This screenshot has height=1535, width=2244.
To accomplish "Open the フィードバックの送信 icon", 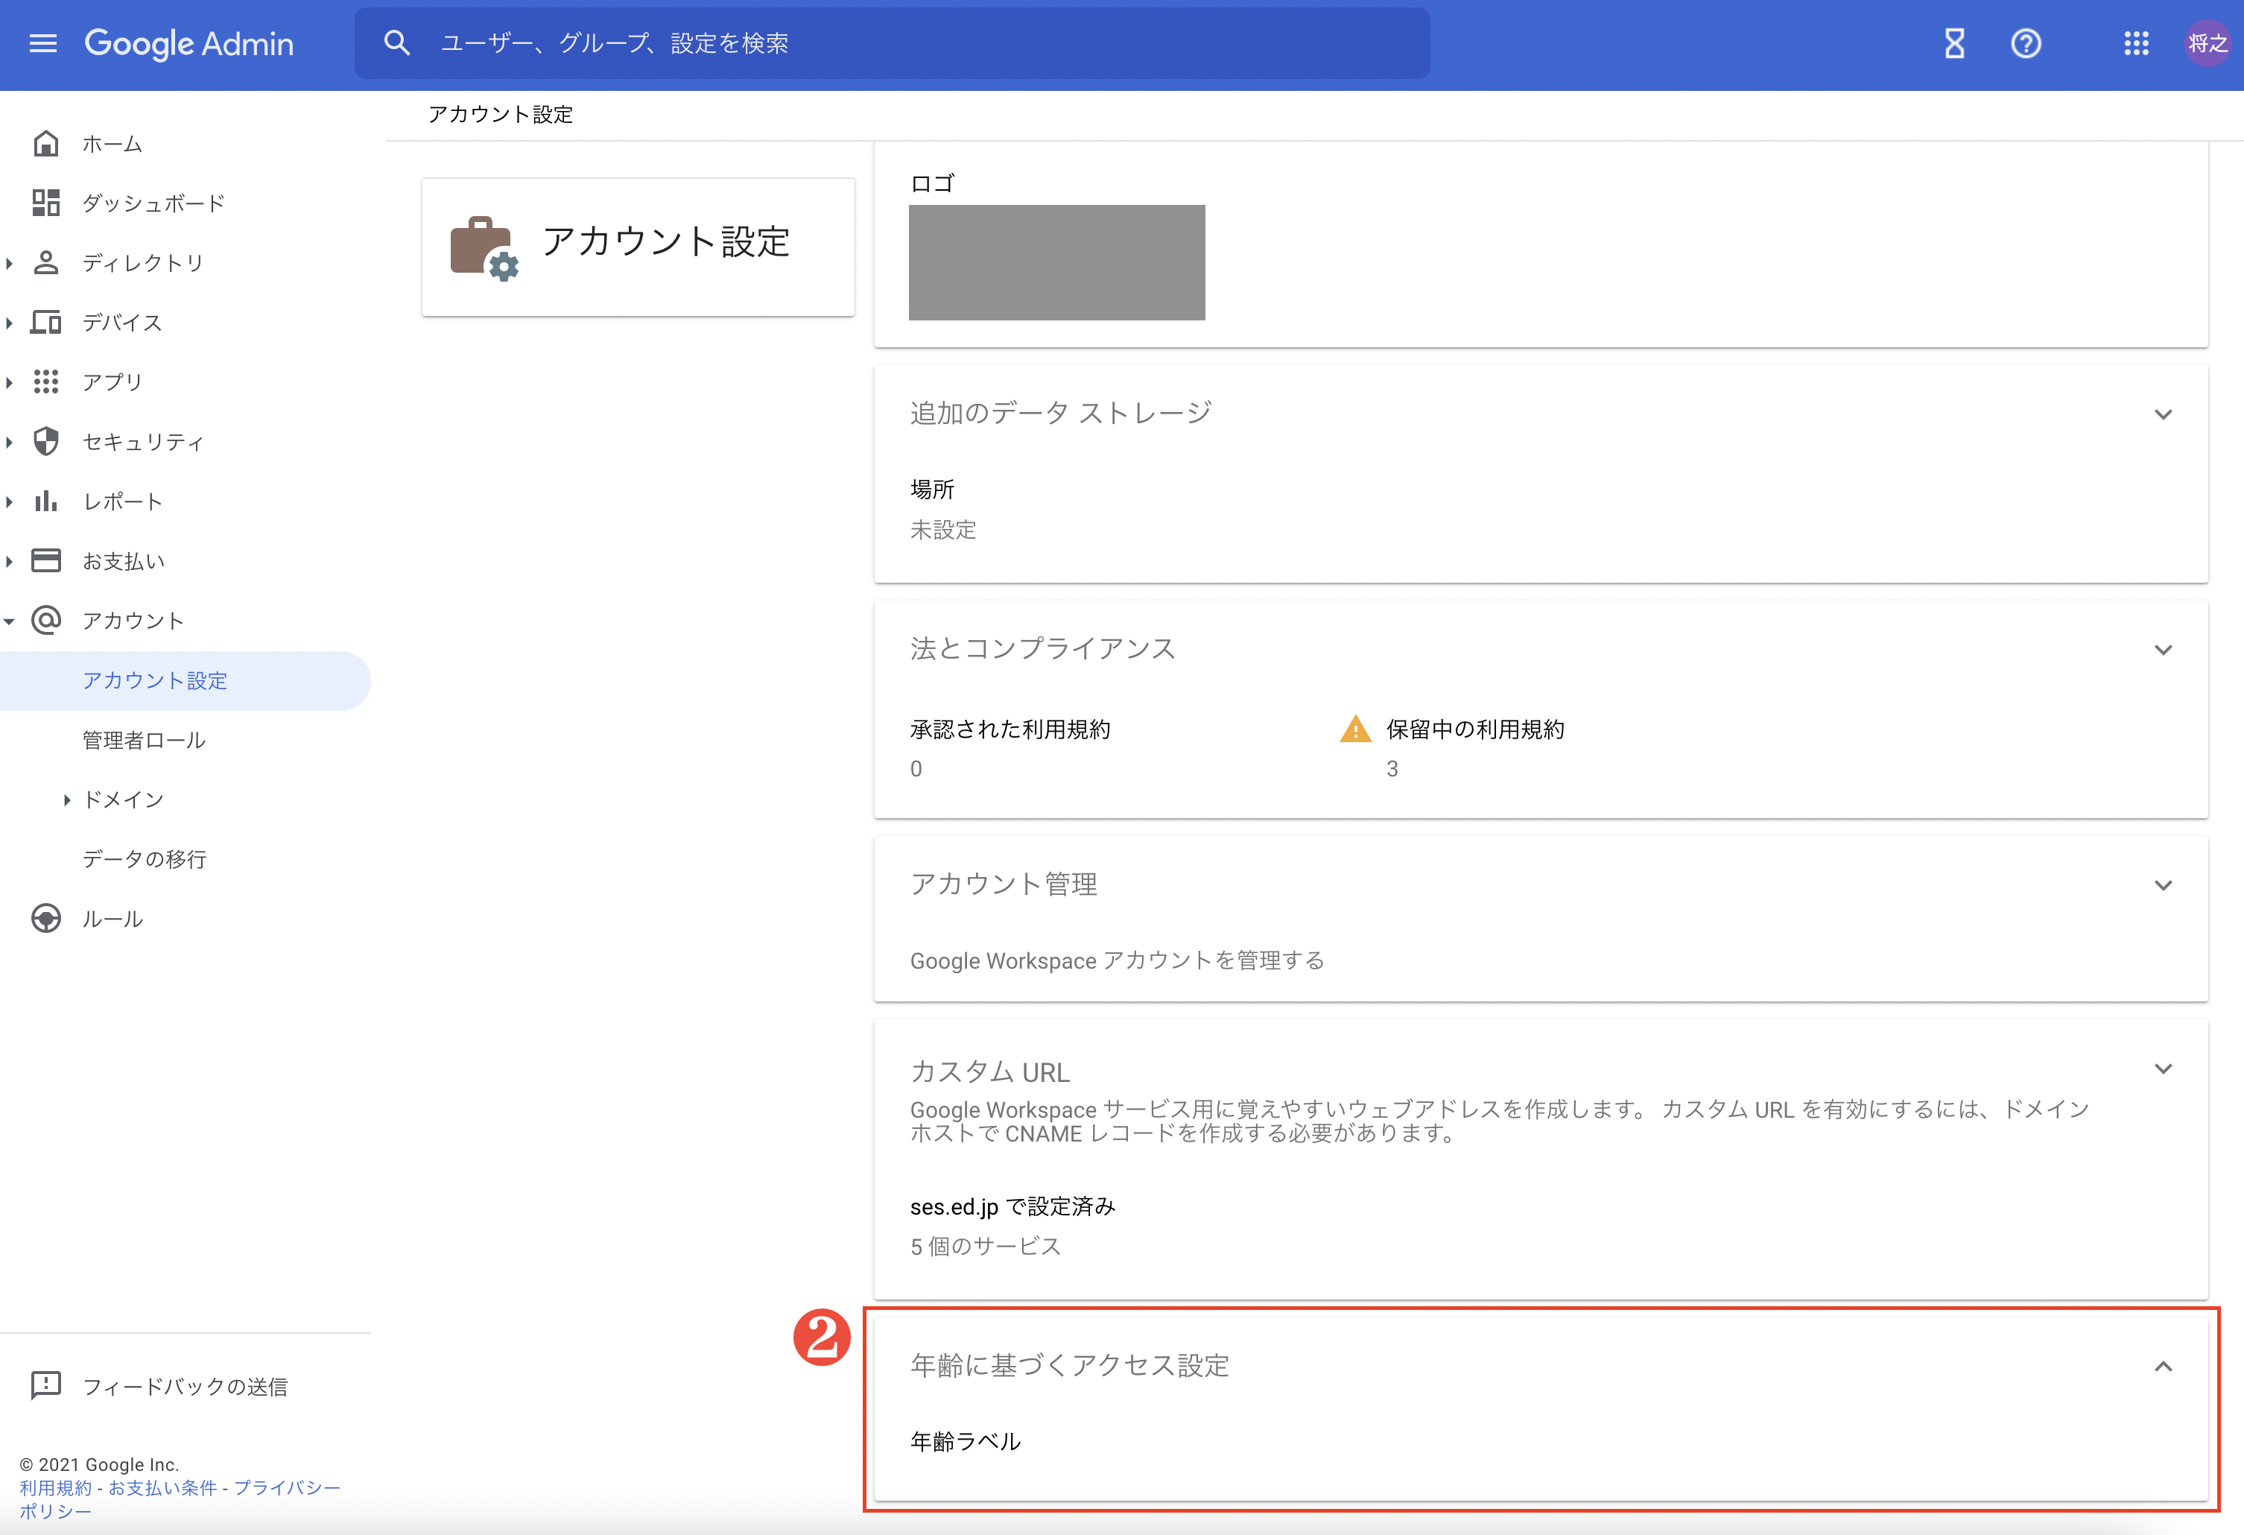I will (45, 1386).
